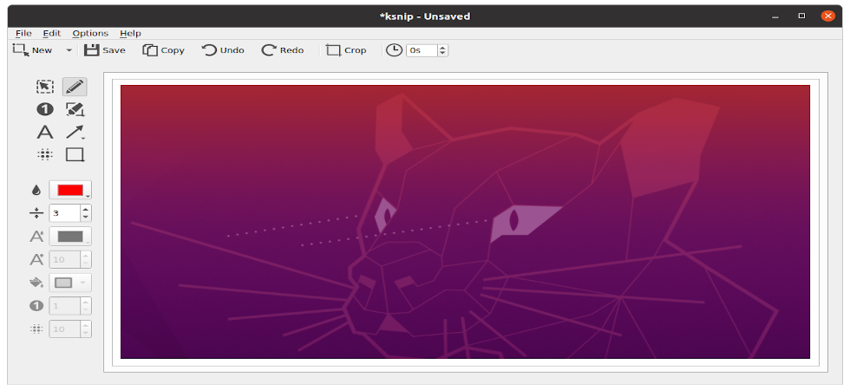Open the red annotation color picker
The width and height of the screenshot is (850, 390).
tap(70, 190)
